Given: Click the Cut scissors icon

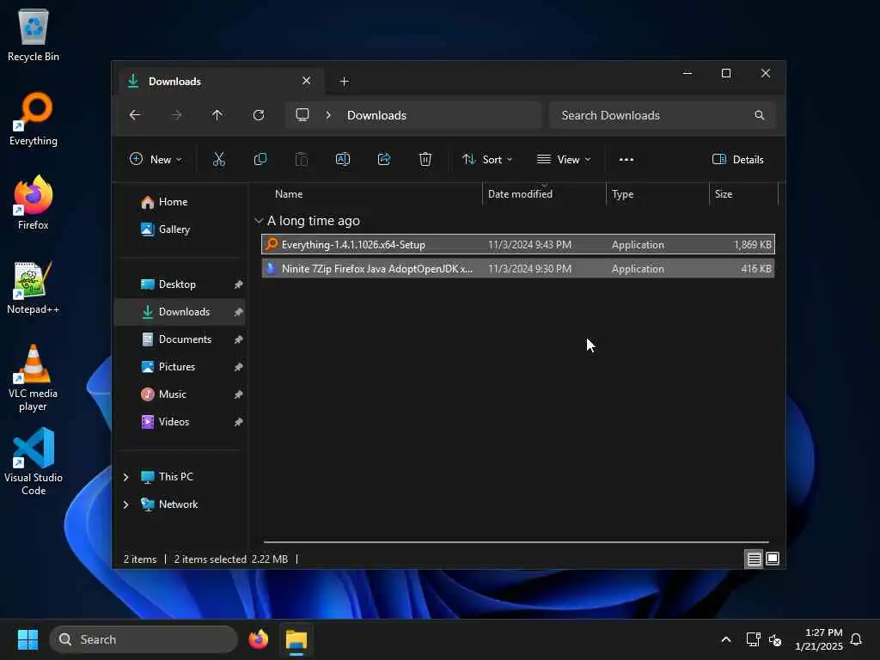Looking at the screenshot, I should 219,159.
